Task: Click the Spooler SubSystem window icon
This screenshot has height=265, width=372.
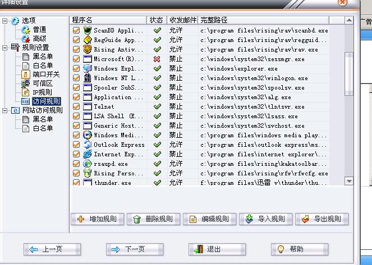Action: click(88, 87)
